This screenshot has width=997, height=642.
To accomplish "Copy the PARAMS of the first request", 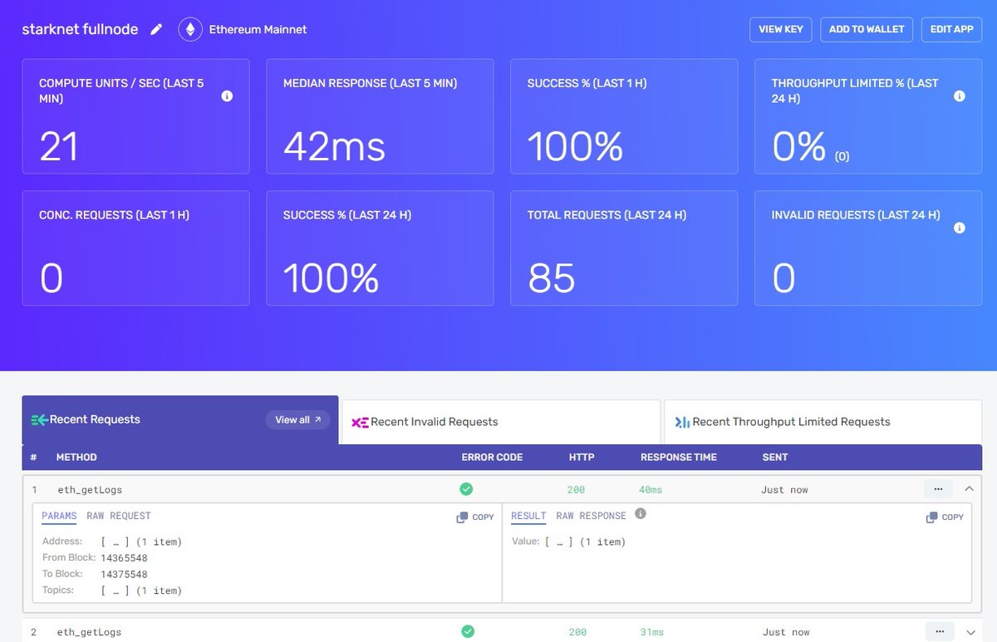I will (474, 517).
